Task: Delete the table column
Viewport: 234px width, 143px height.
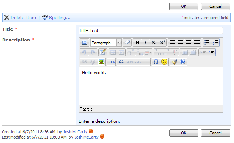Action: coord(174,52)
